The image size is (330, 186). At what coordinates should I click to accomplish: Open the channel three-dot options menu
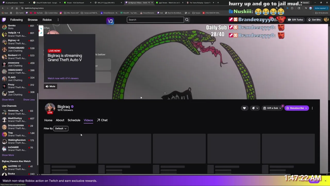pos(312,108)
